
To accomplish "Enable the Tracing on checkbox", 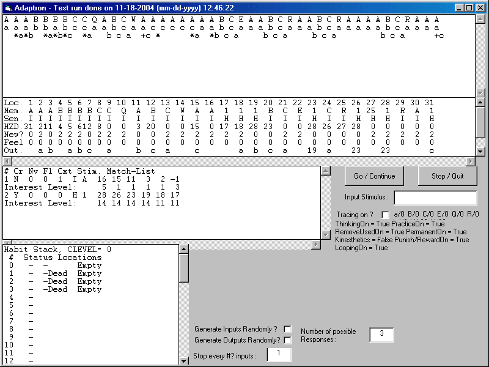I will coord(386,215).
